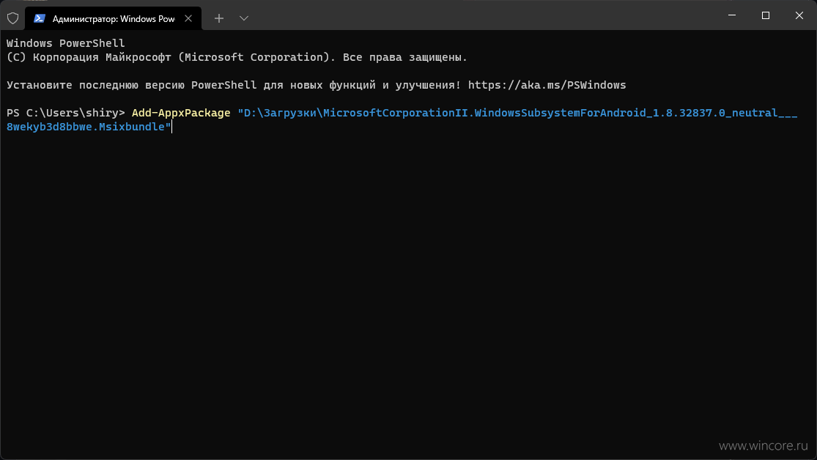The image size is (817, 460).
Task: Open a new tab with plus button
Action: (x=219, y=18)
